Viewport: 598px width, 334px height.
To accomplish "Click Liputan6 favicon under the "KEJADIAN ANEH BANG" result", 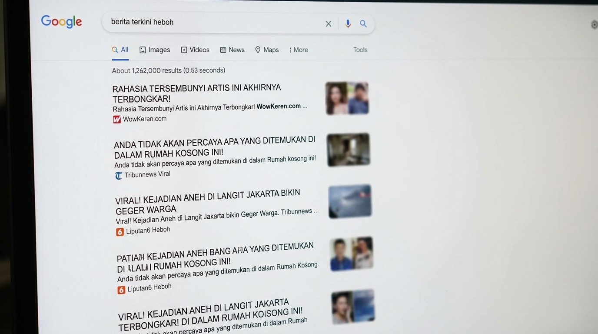I will (121, 290).
